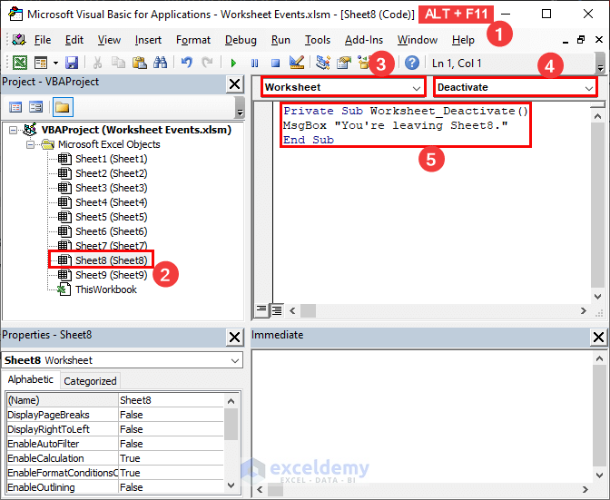This screenshot has height=500, width=610.
Task: Open the Sheet8 Worksheet properties dropdown
Action: 123,360
